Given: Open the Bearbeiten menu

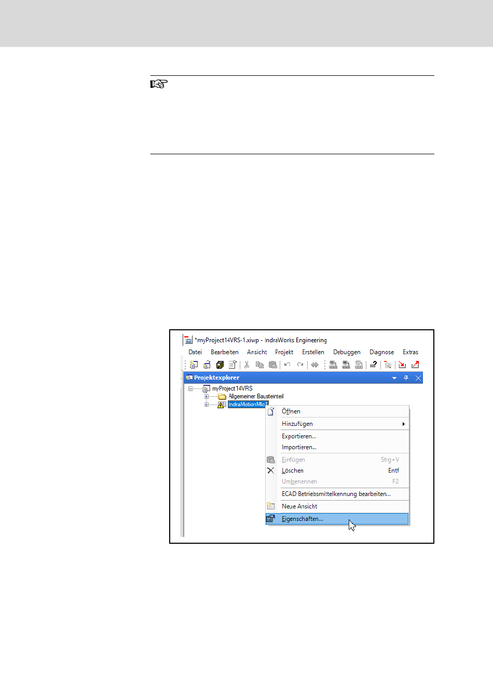Looking at the screenshot, I should pyautogui.click(x=225, y=352).
